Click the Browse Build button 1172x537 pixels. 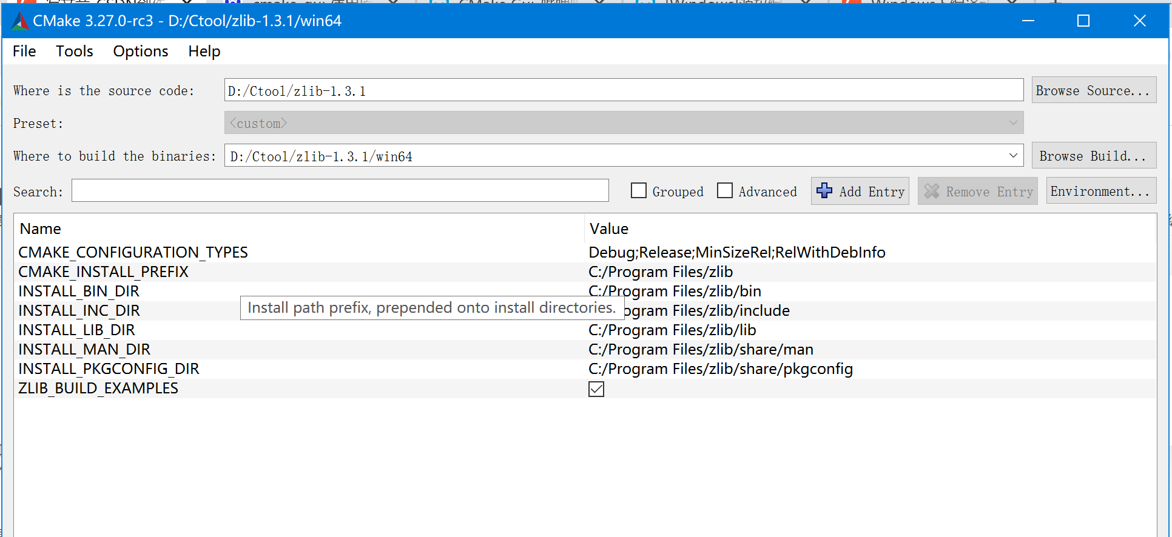point(1094,156)
